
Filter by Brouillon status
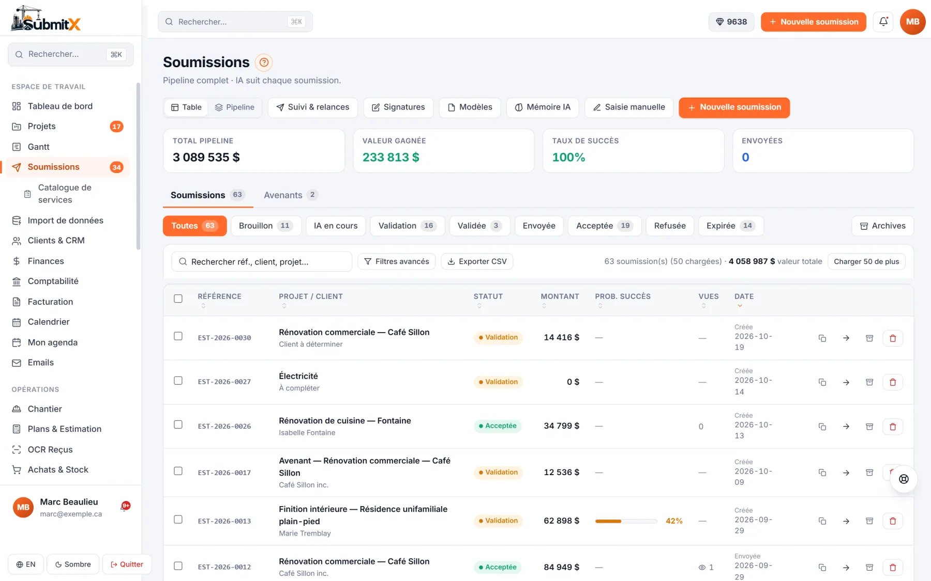[x=266, y=226]
